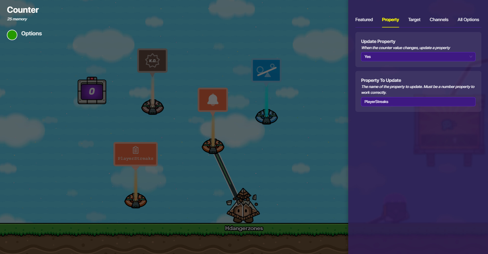Click the Hdangerzones player character

(243, 207)
